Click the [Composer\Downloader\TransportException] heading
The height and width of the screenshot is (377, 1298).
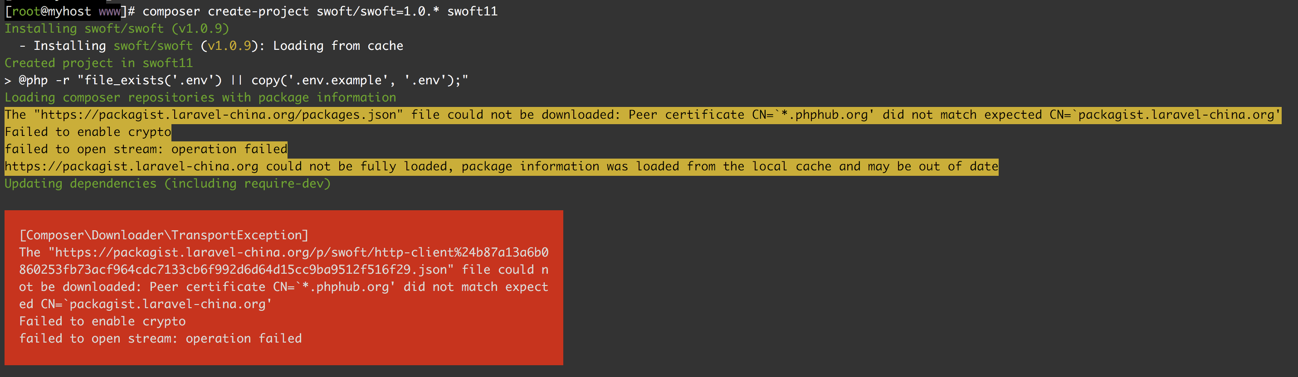[163, 235]
